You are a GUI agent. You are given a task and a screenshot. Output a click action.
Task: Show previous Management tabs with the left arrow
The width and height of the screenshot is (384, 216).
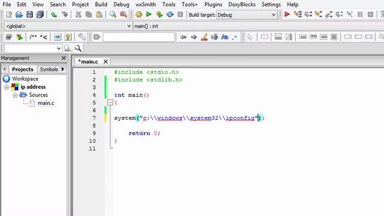click(4, 70)
